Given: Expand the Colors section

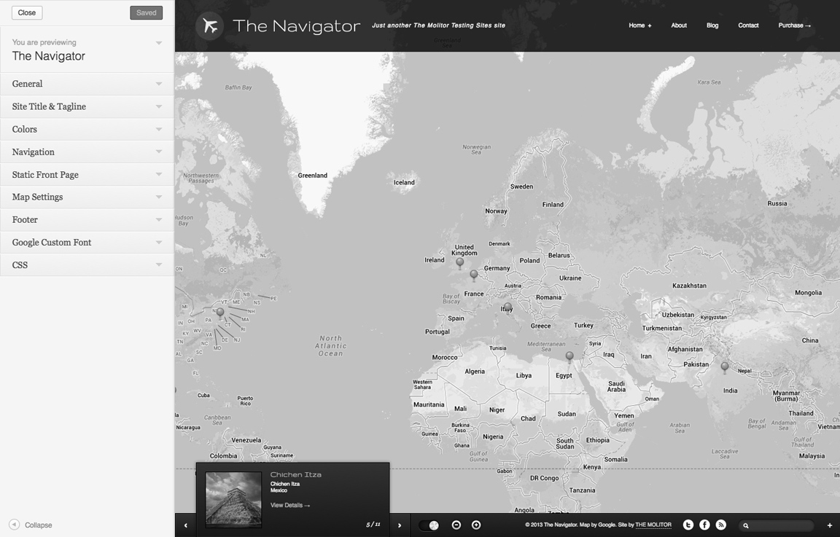Looking at the screenshot, I should click(87, 129).
